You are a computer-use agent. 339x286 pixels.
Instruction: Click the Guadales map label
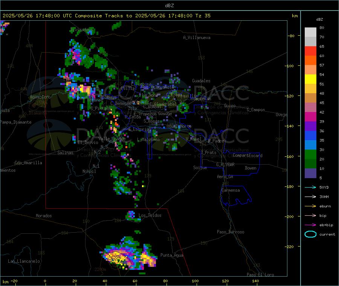coord(201,81)
